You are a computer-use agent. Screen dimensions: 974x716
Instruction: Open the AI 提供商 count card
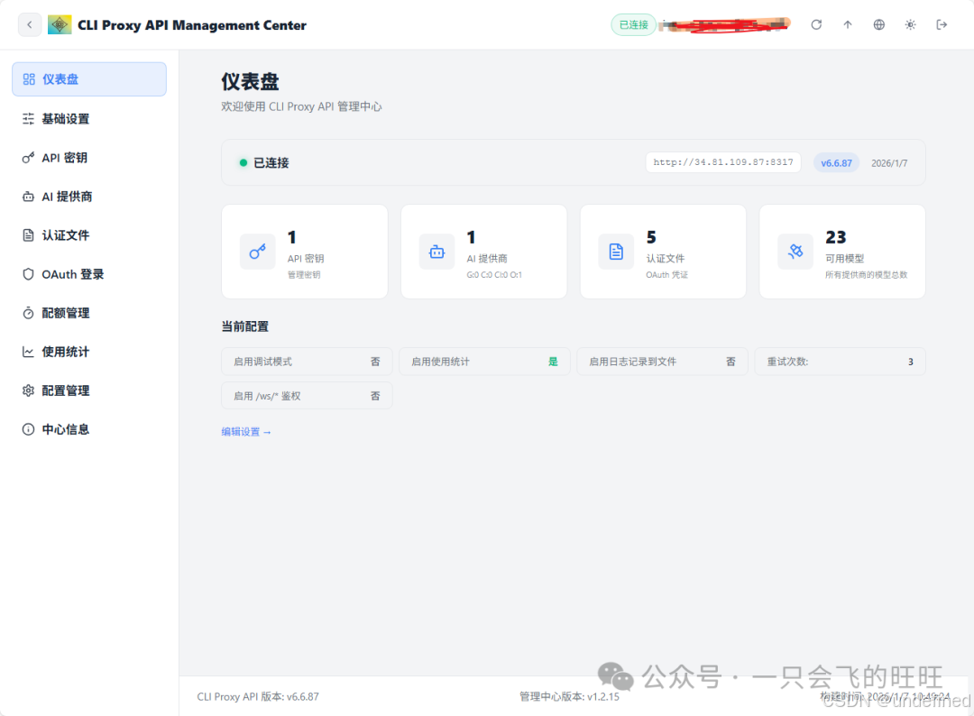[484, 252]
